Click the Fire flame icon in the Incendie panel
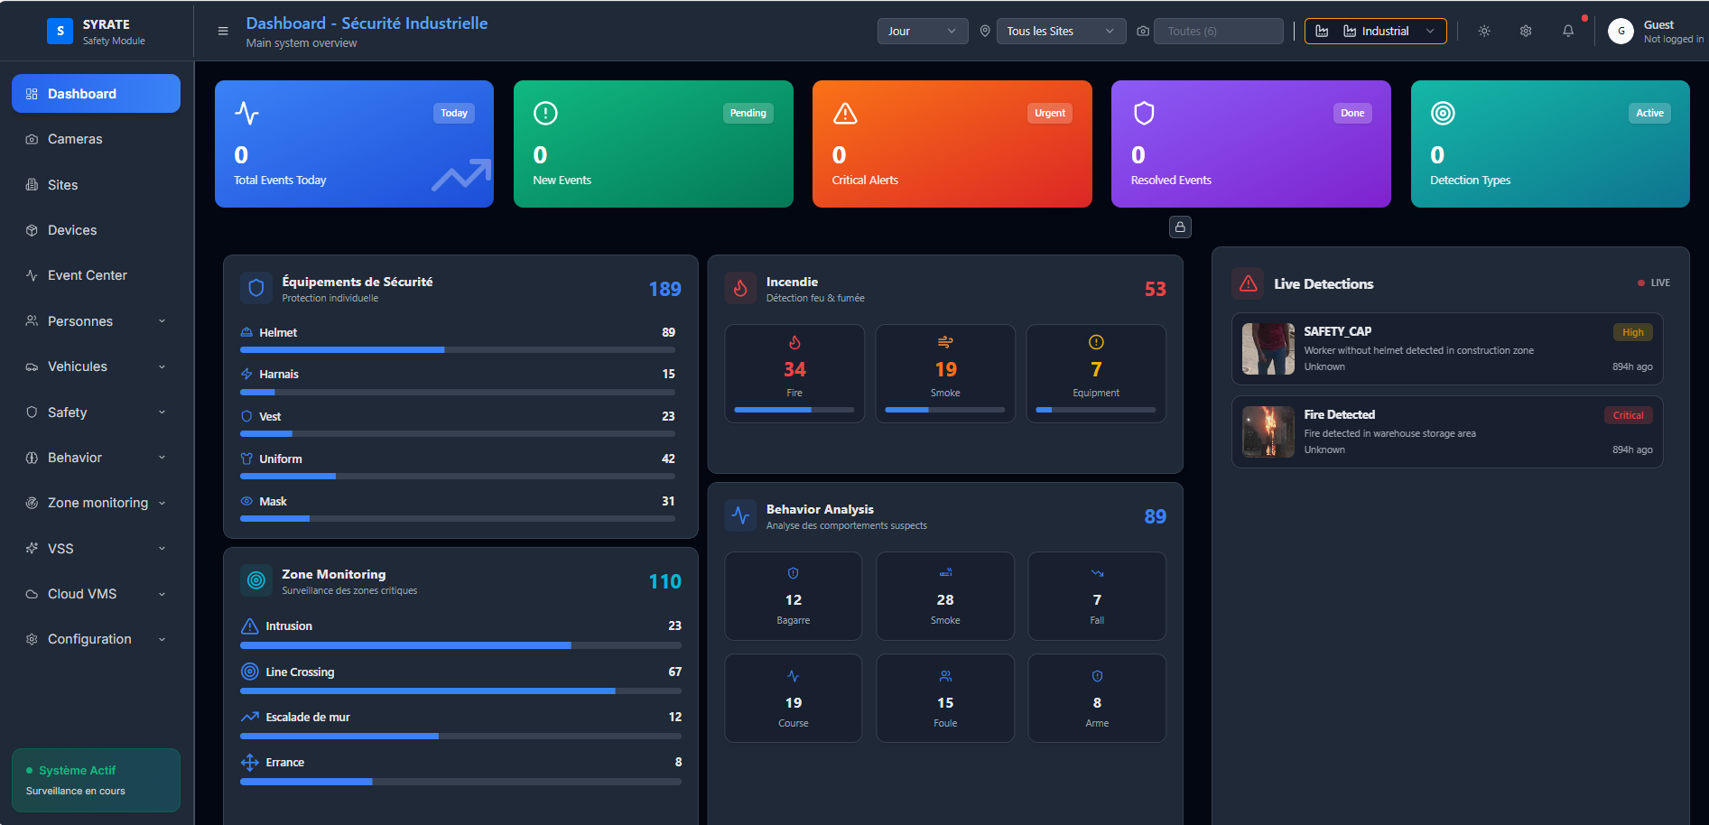Image resolution: width=1709 pixels, height=825 pixels. click(794, 342)
